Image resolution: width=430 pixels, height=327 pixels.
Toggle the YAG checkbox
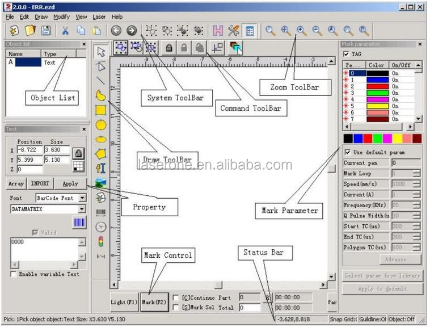pos(347,54)
